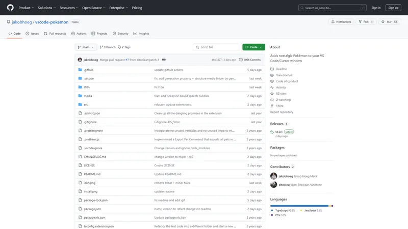
Task: Click the .github folder icon
Action: pos(80,70)
